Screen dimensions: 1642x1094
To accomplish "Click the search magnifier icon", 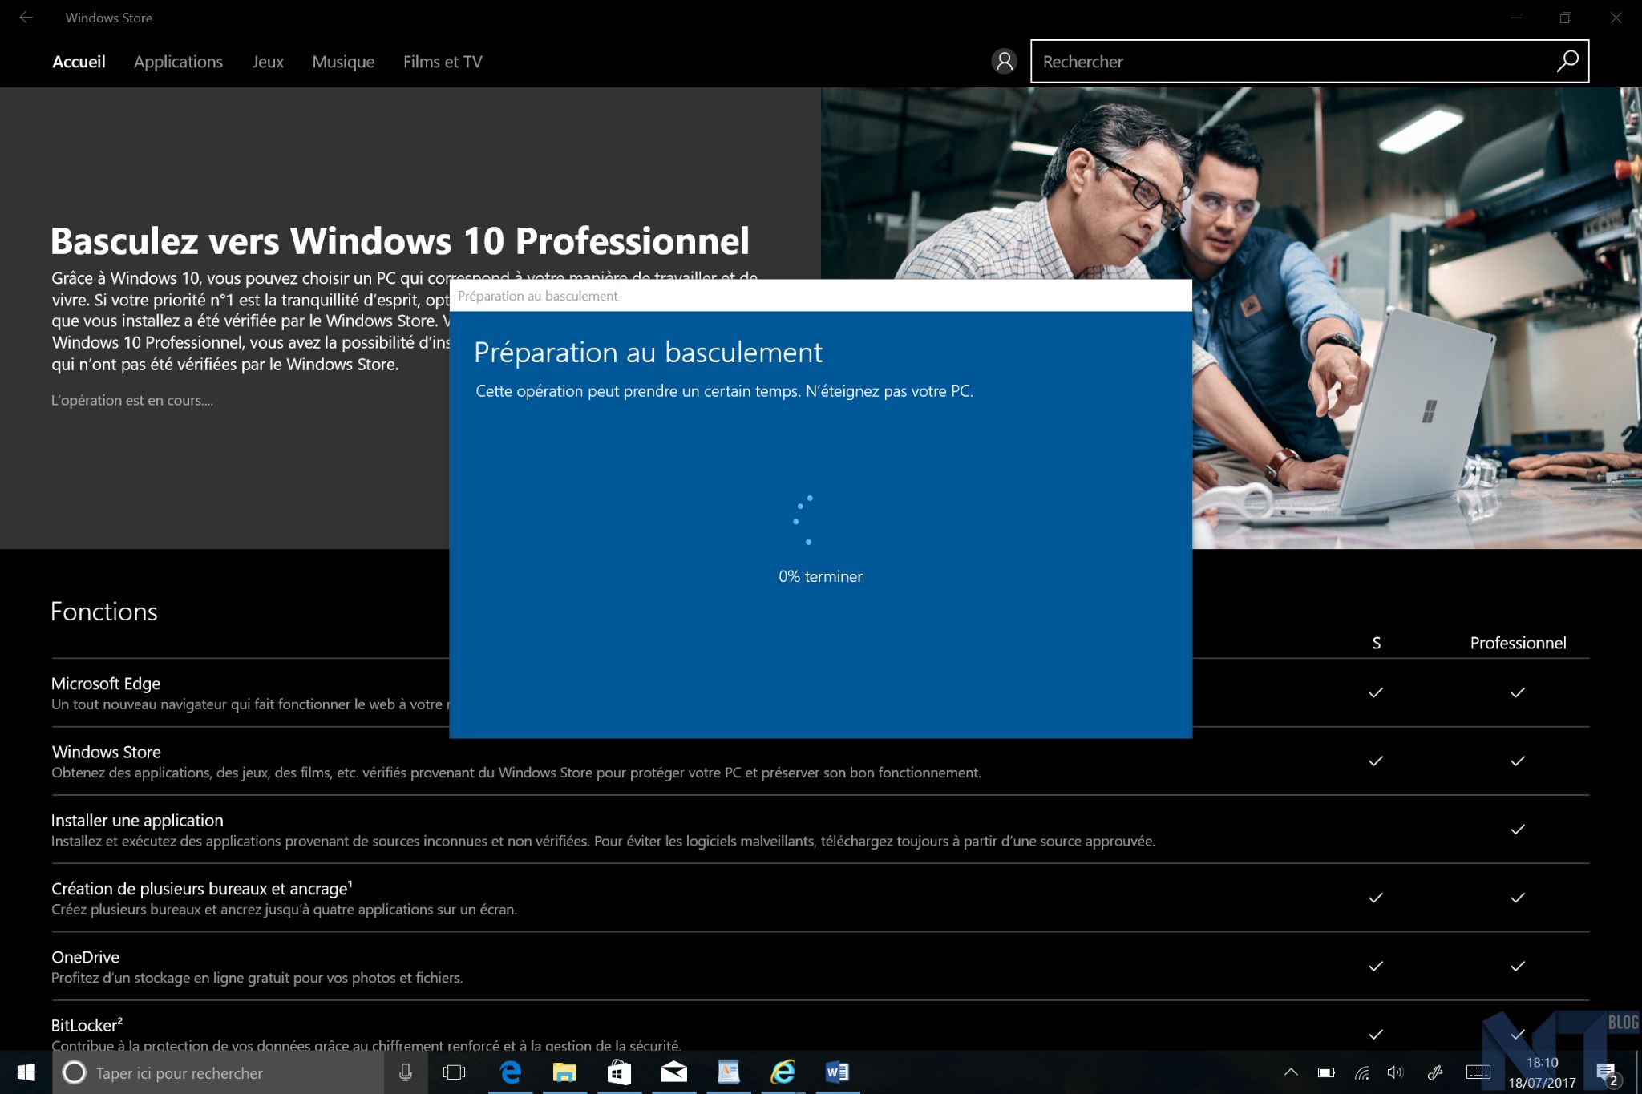I will pos(1567,61).
